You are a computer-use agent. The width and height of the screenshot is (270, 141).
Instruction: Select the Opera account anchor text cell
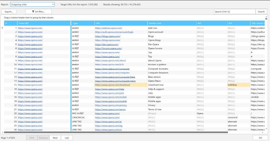click(172, 32)
